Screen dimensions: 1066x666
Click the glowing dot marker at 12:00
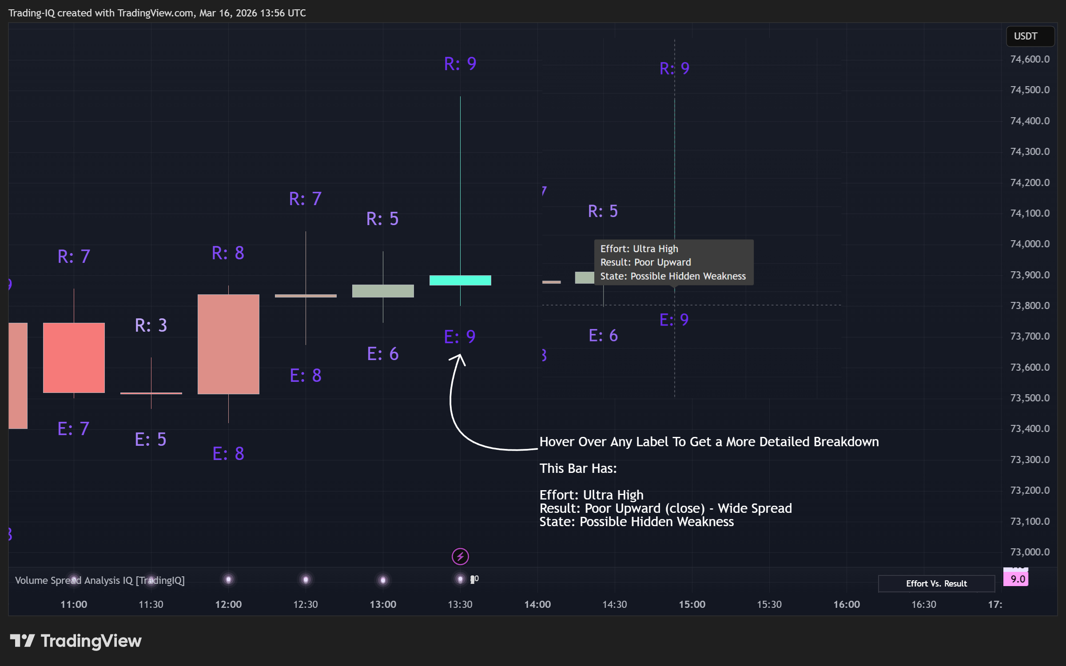pos(228,579)
